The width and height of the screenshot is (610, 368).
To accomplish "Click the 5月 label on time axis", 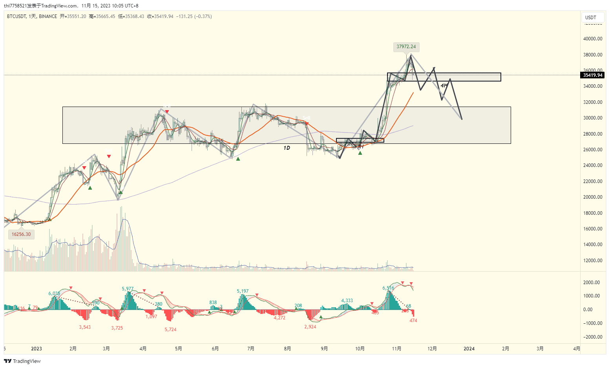I will coord(179,349).
